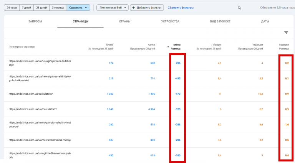The image size is (295, 163).
Task: Select the 24 часа date range
Action: pos(12,8)
